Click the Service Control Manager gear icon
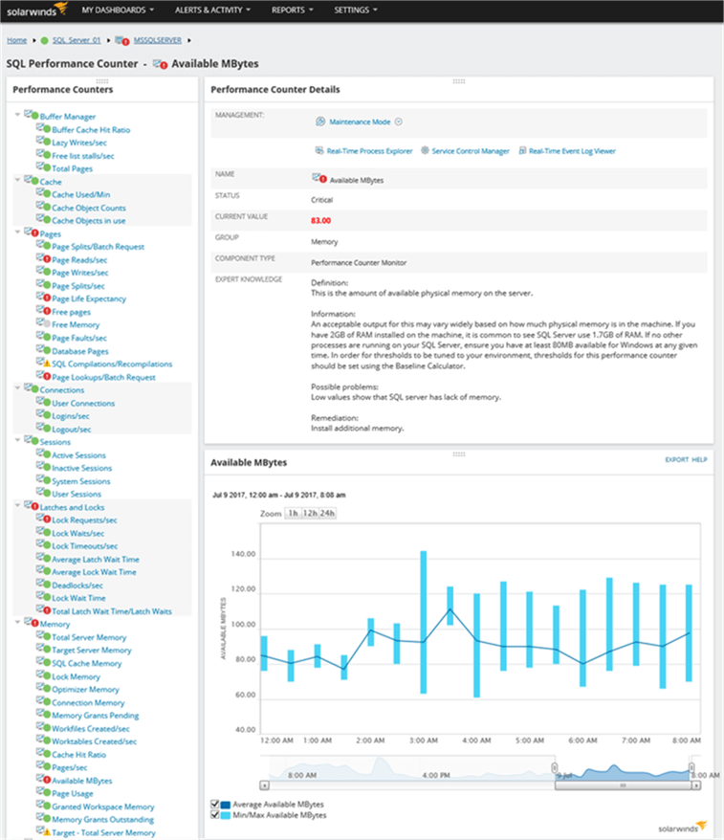724x840 pixels. click(x=425, y=150)
